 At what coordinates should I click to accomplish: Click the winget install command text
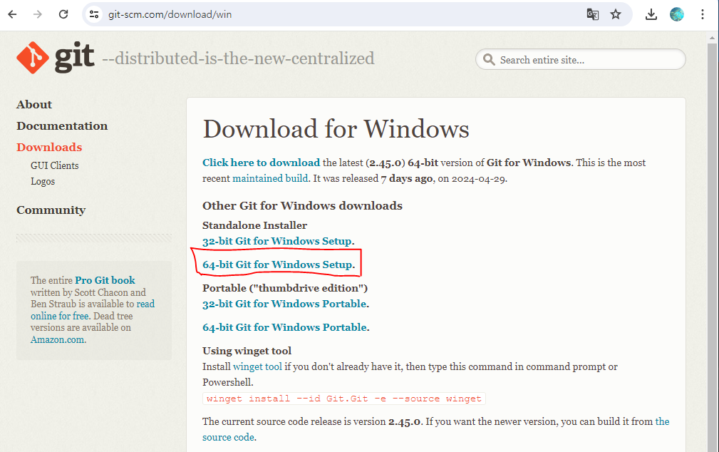344,399
